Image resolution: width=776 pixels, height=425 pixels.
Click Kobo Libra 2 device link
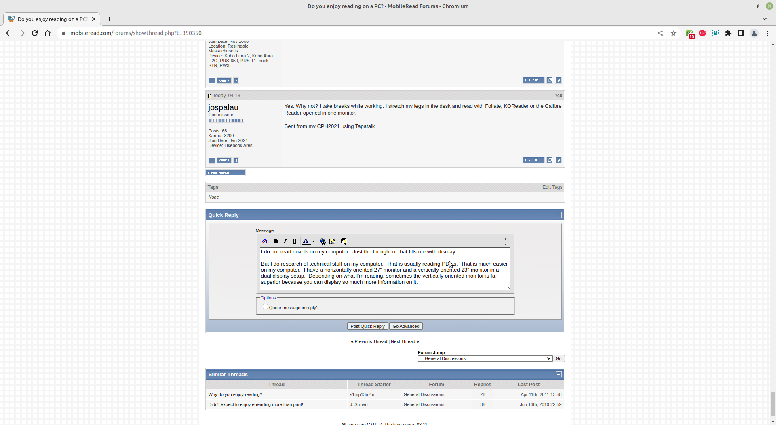point(237,56)
